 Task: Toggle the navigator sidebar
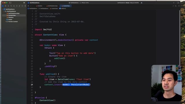tap(10, 3)
